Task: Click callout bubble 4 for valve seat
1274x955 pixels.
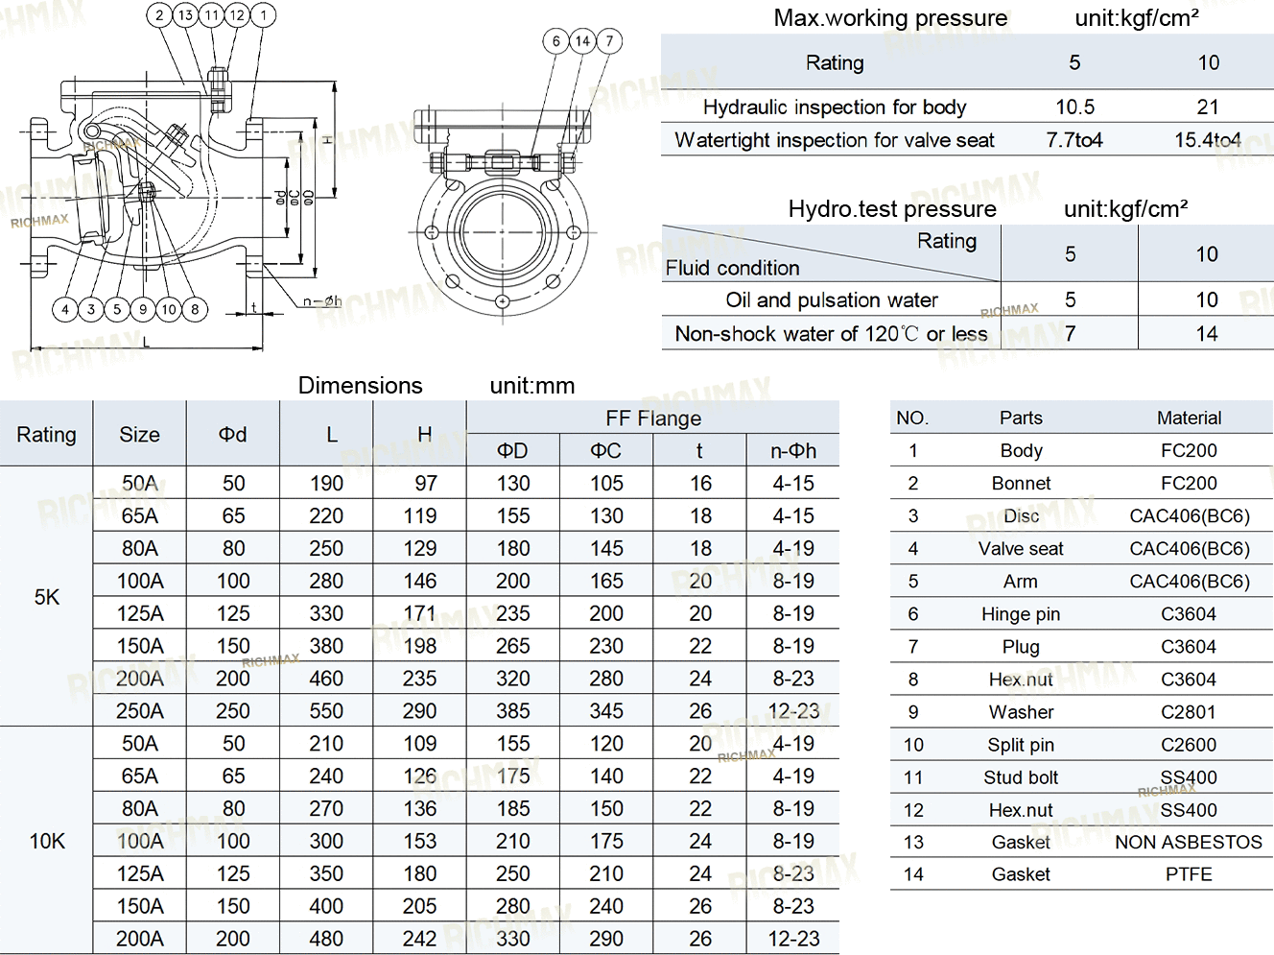Action: point(65,309)
